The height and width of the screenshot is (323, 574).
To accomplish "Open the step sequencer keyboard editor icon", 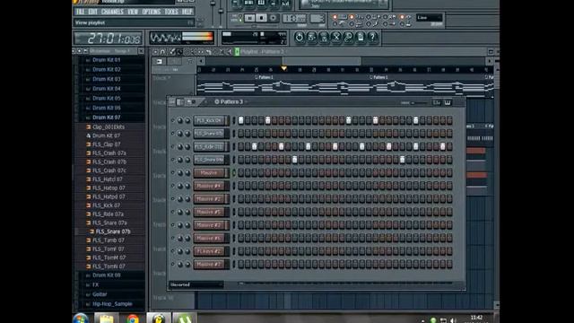I will coord(448,102).
